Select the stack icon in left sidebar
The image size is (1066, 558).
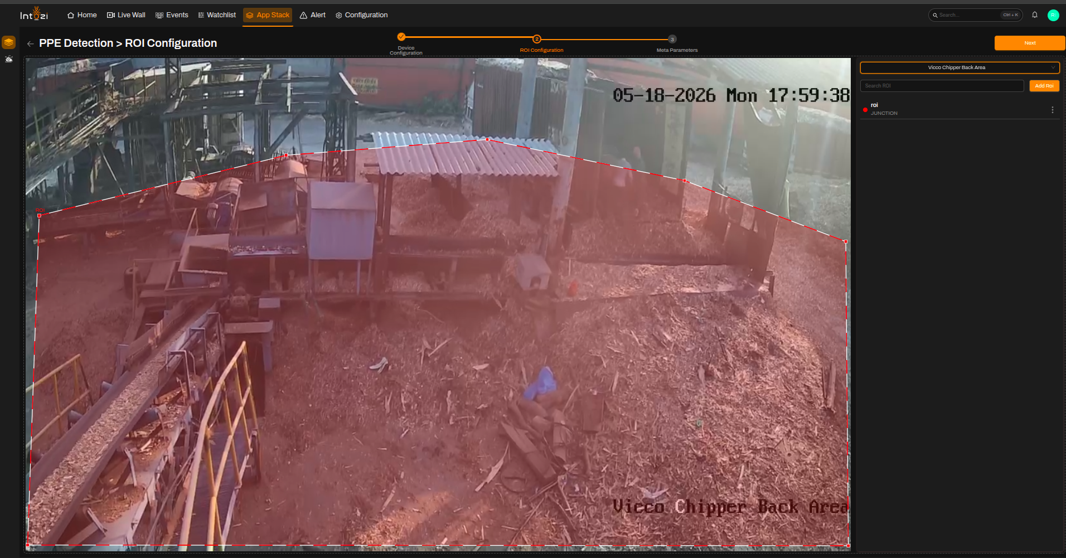click(9, 42)
